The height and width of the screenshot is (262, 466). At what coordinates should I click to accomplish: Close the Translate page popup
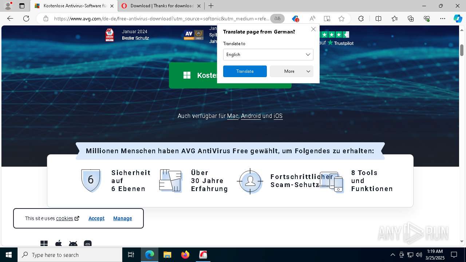[x=313, y=29]
